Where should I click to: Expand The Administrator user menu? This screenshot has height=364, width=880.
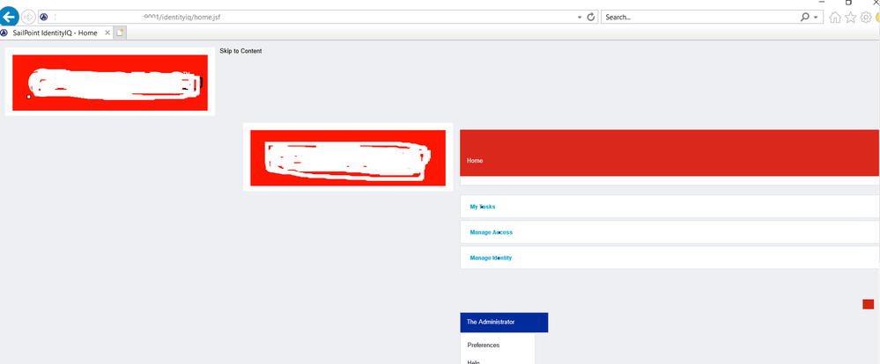click(x=503, y=323)
